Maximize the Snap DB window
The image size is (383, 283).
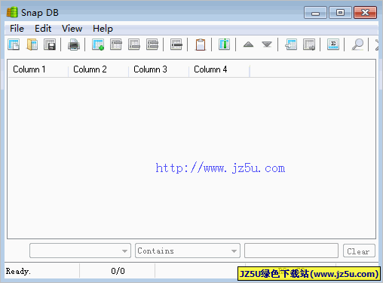tap(340, 13)
